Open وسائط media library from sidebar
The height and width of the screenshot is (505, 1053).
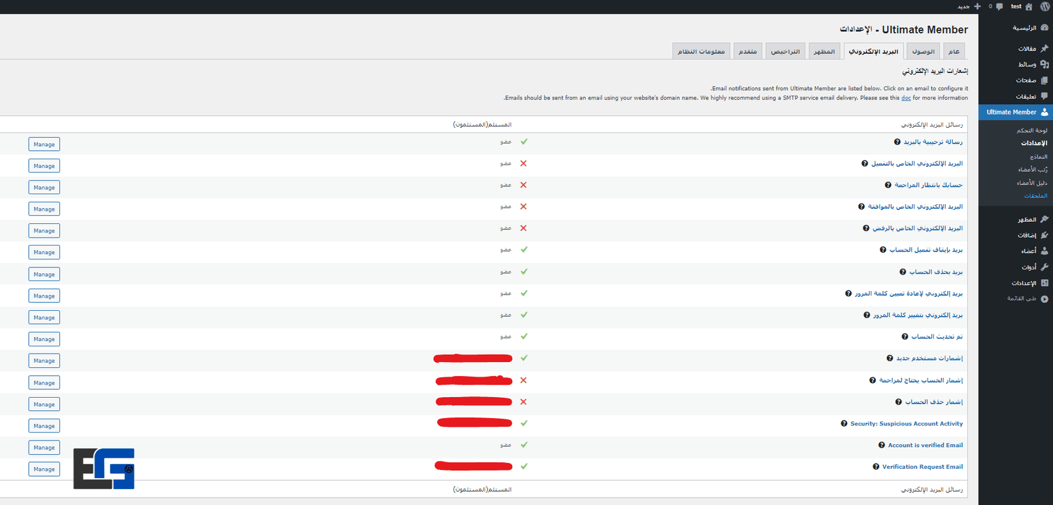click(1027, 65)
